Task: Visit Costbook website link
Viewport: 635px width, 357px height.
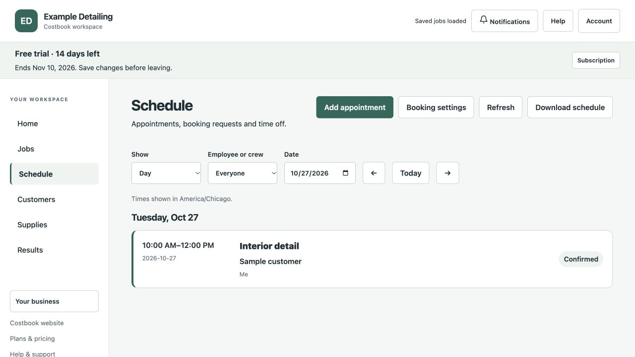Action: [x=37, y=323]
